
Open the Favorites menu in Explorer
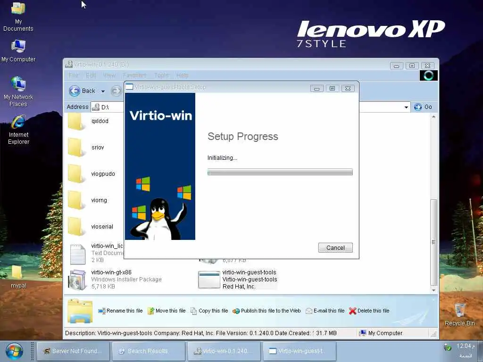pos(134,75)
